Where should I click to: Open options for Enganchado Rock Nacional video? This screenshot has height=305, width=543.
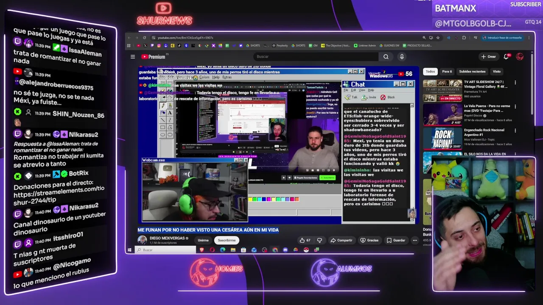(515, 131)
